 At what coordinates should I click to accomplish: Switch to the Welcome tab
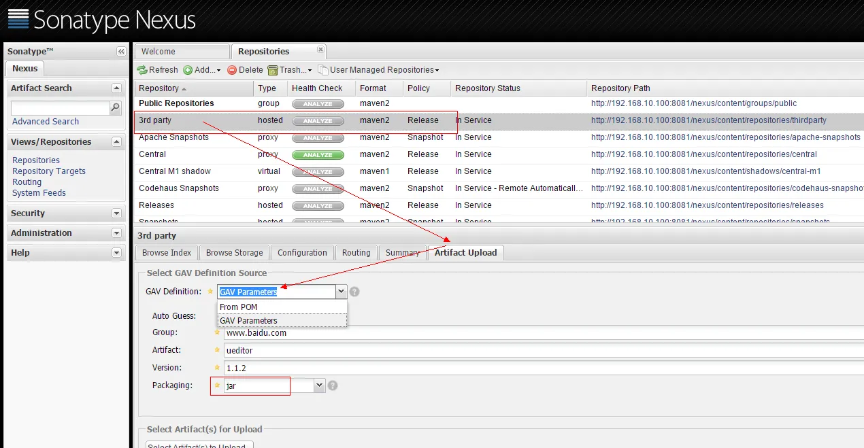click(182, 52)
